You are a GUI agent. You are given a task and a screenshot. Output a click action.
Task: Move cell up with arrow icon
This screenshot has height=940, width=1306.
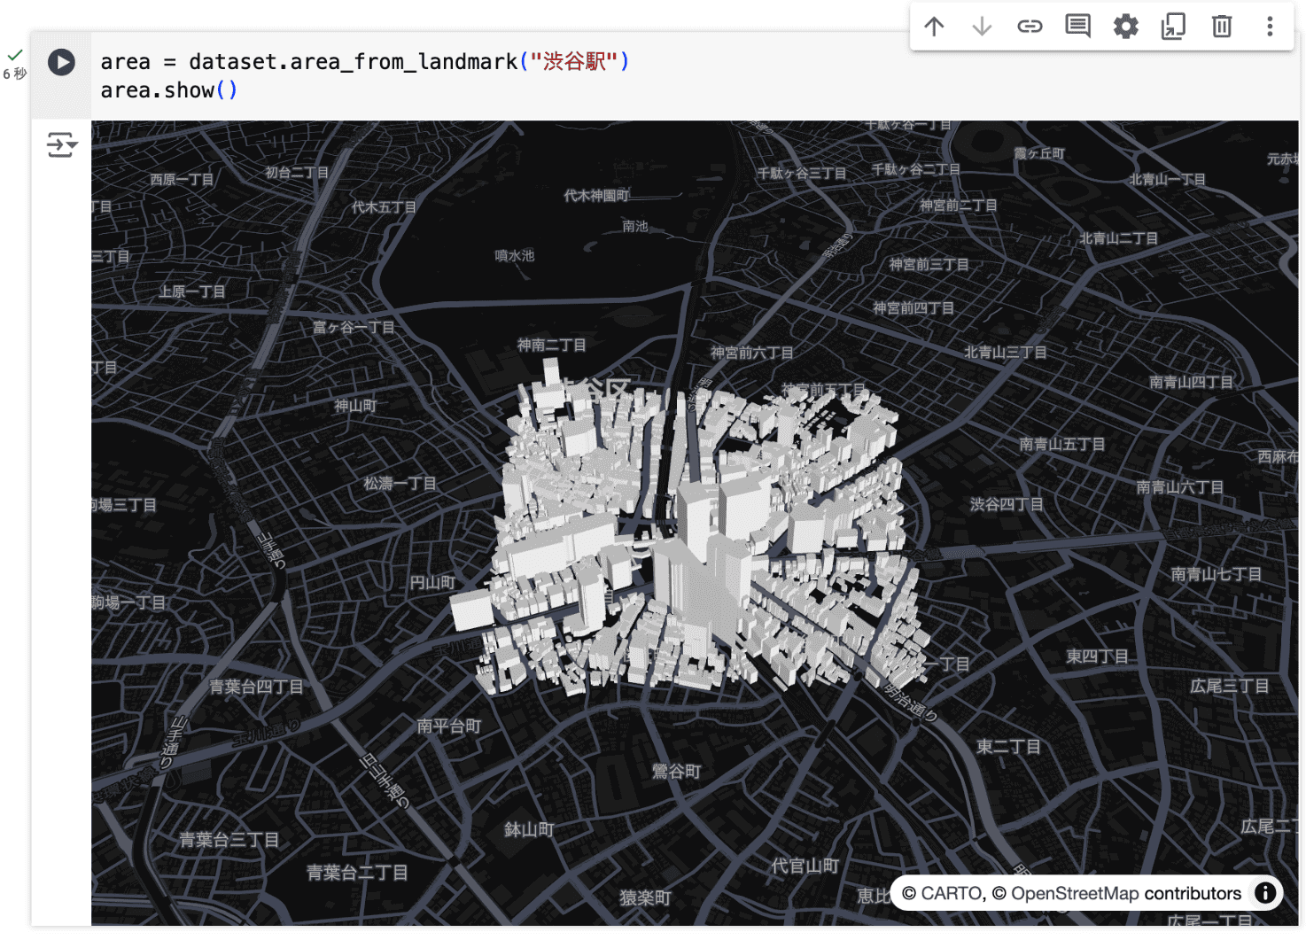pyautogui.click(x=934, y=27)
